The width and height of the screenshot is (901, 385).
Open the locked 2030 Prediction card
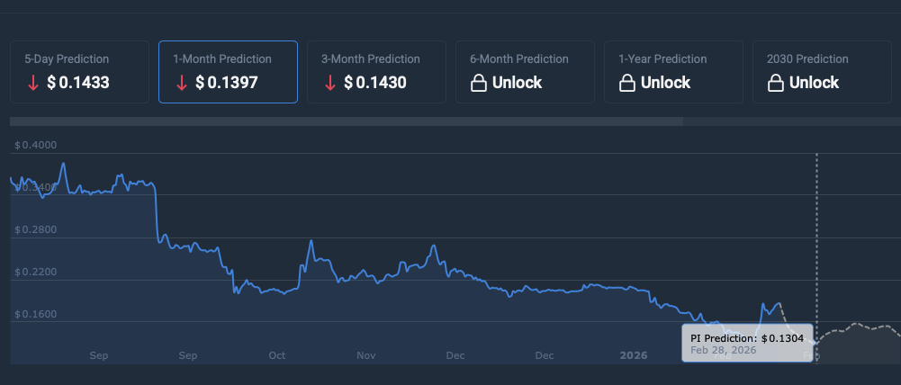[823, 72]
